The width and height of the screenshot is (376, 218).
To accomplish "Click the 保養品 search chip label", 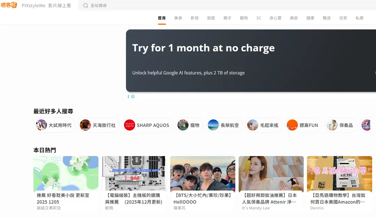I will (346, 125).
